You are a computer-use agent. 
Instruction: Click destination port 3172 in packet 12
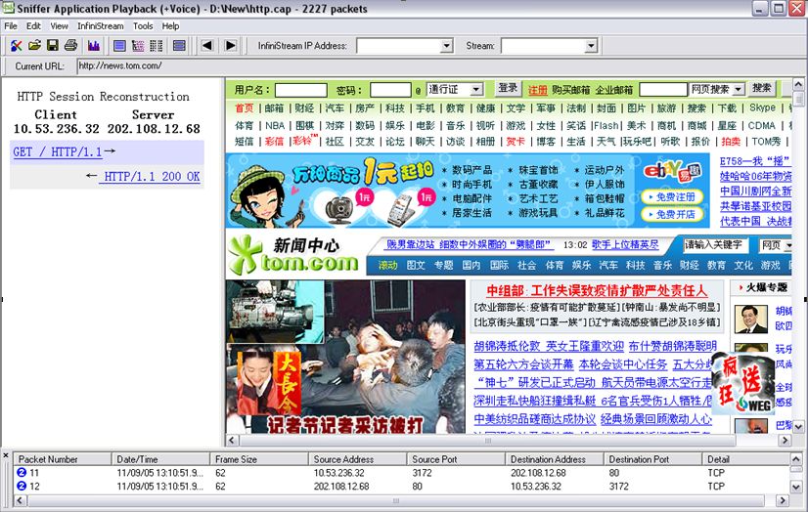click(618, 486)
